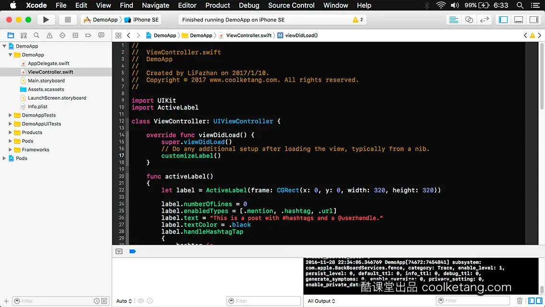
Task: Open the File menu
Action: tap(61, 5)
